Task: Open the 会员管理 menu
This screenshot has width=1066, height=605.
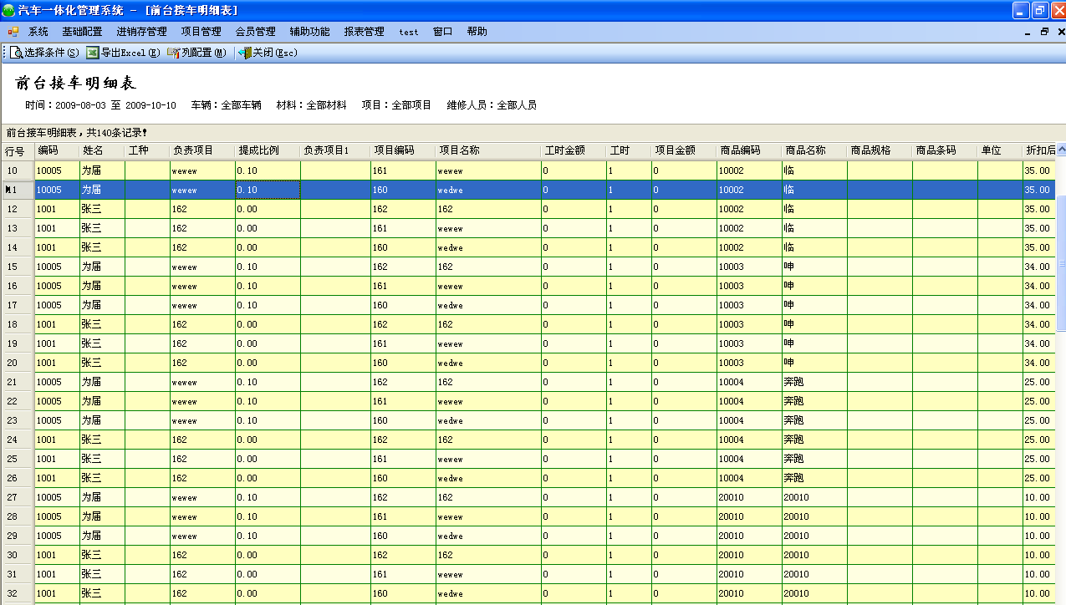Action: click(x=255, y=32)
